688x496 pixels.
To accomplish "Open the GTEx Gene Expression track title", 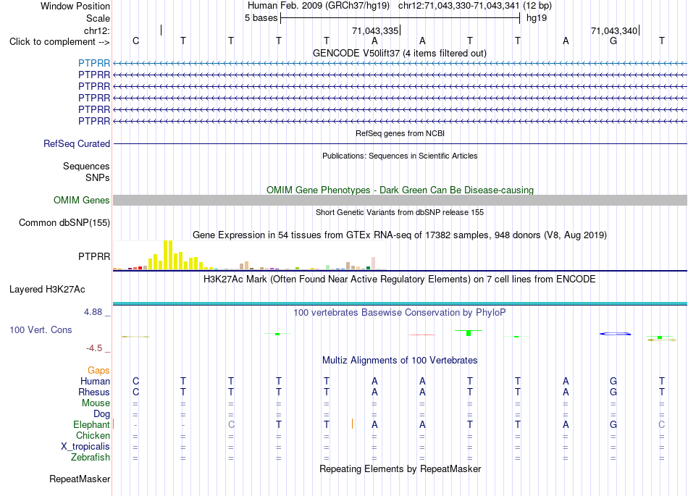I will (400, 235).
